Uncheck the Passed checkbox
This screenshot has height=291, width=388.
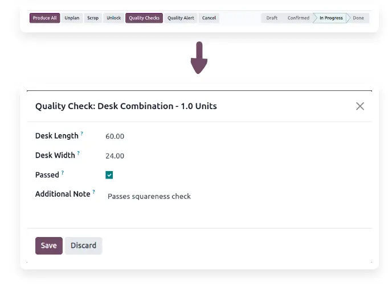pos(109,175)
